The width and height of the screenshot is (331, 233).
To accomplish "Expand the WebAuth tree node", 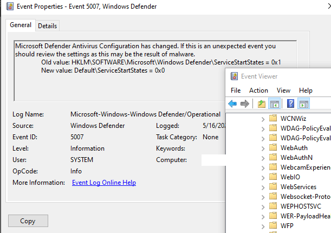I will click(x=263, y=148).
